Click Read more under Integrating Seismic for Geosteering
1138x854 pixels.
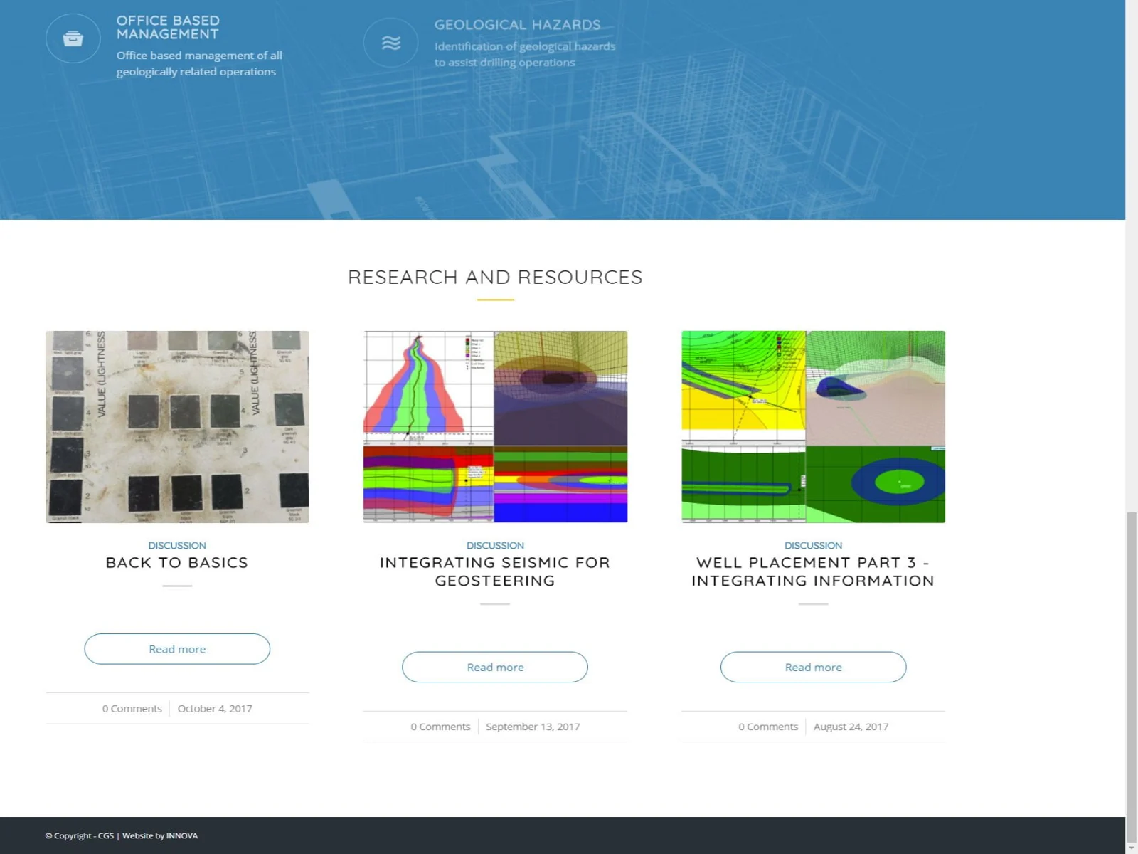[x=495, y=667]
